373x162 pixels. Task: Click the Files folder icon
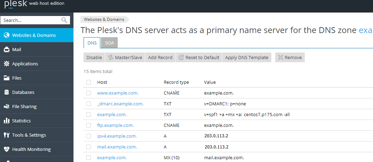point(6,78)
